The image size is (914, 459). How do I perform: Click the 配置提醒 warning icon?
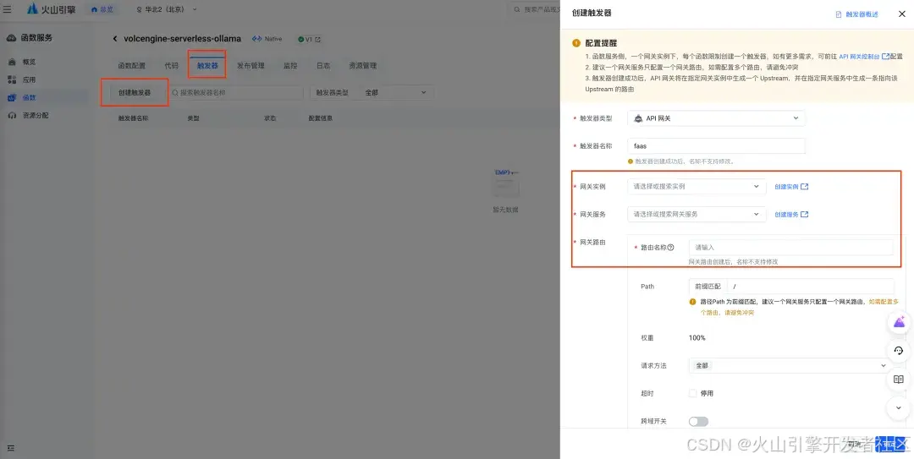tap(576, 43)
